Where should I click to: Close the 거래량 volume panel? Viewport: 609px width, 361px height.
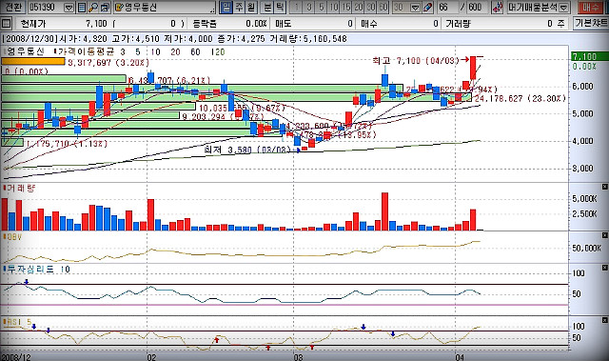[x=604, y=187]
